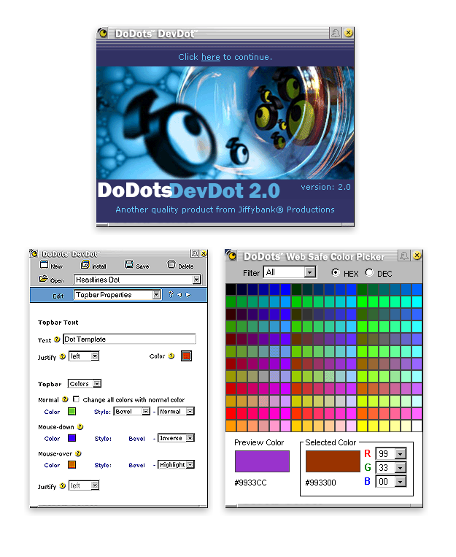Click the blue Mouse-down color swatch
Screen dimensions: 456x557
pyautogui.click(x=72, y=438)
